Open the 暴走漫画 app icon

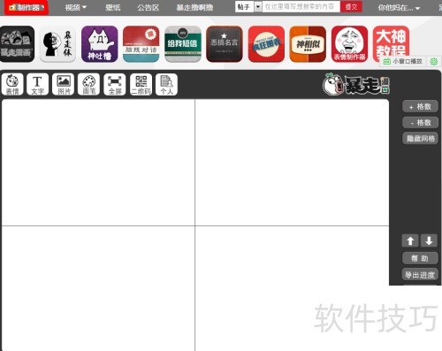[17, 44]
